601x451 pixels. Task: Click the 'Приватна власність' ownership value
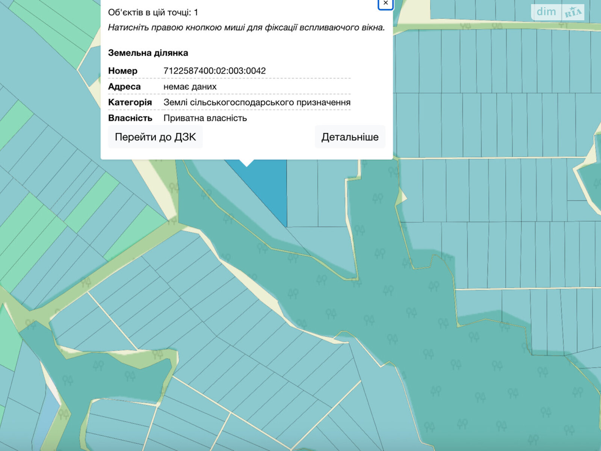pyautogui.click(x=205, y=118)
